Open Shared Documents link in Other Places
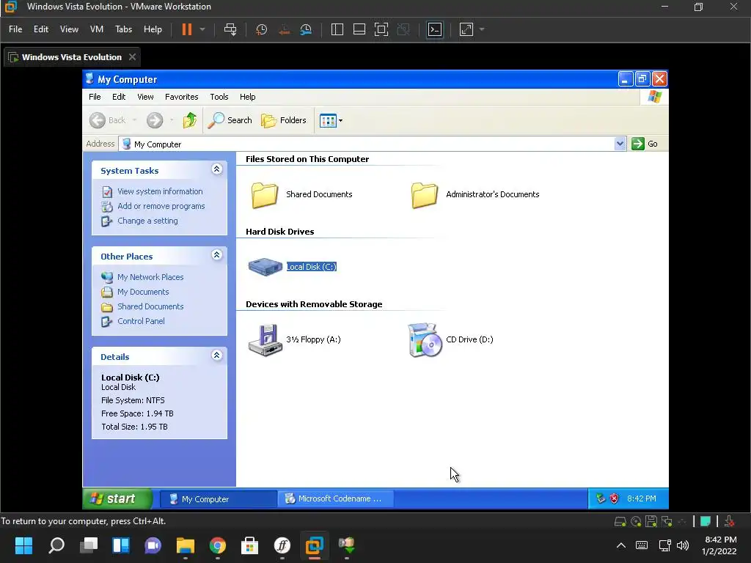Screen dimensions: 751x563 point(150,307)
